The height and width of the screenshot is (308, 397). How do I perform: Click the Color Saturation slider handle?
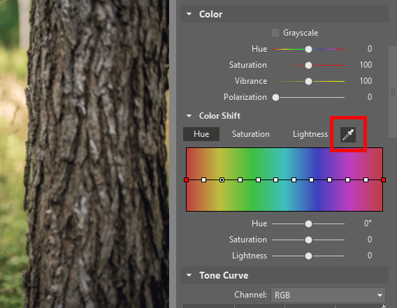point(308,65)
